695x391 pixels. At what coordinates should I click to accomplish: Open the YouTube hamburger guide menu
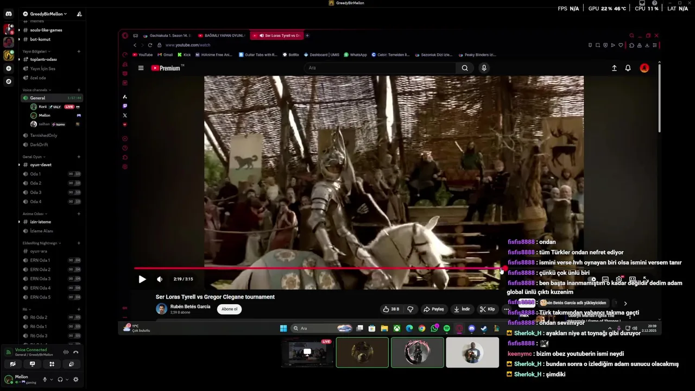[x=141, y=68]
